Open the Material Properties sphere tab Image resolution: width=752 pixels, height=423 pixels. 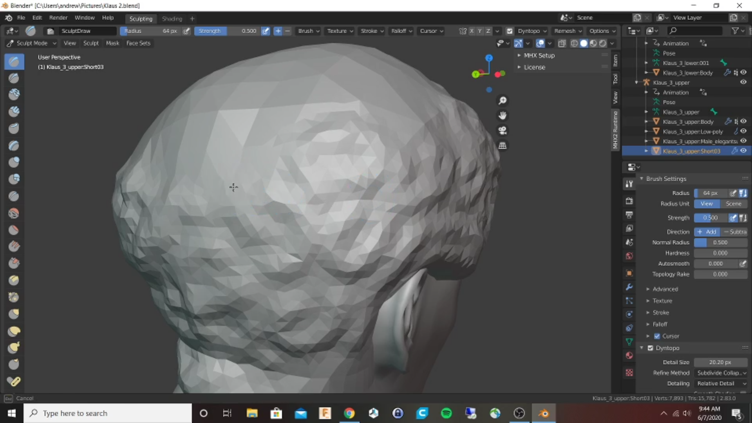point(629,355)
